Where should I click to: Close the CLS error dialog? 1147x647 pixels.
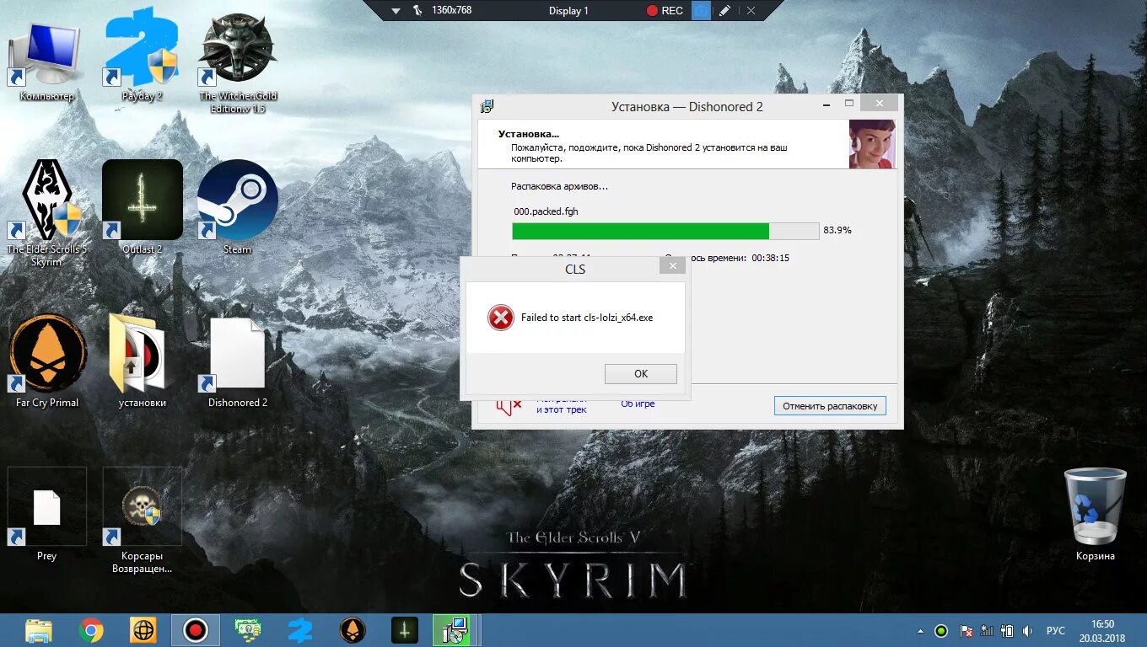(x=672, y=266)
